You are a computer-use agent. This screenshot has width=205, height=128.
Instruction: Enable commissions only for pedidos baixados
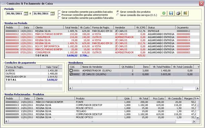coord(59,12)
